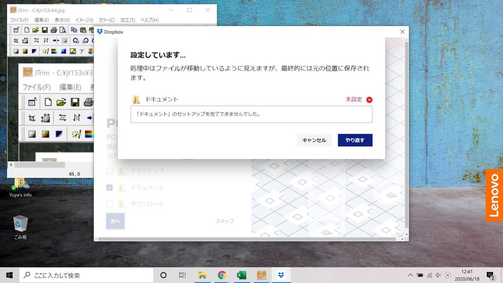Image resolution: width=503 pixels, height=283 pixels.
Task: Open File Explorer from the taskbar
Action: pyautogui.click(x=202, y=275)
